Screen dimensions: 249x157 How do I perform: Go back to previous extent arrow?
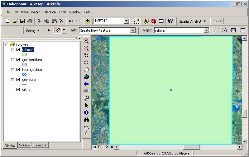pos(86,84)
